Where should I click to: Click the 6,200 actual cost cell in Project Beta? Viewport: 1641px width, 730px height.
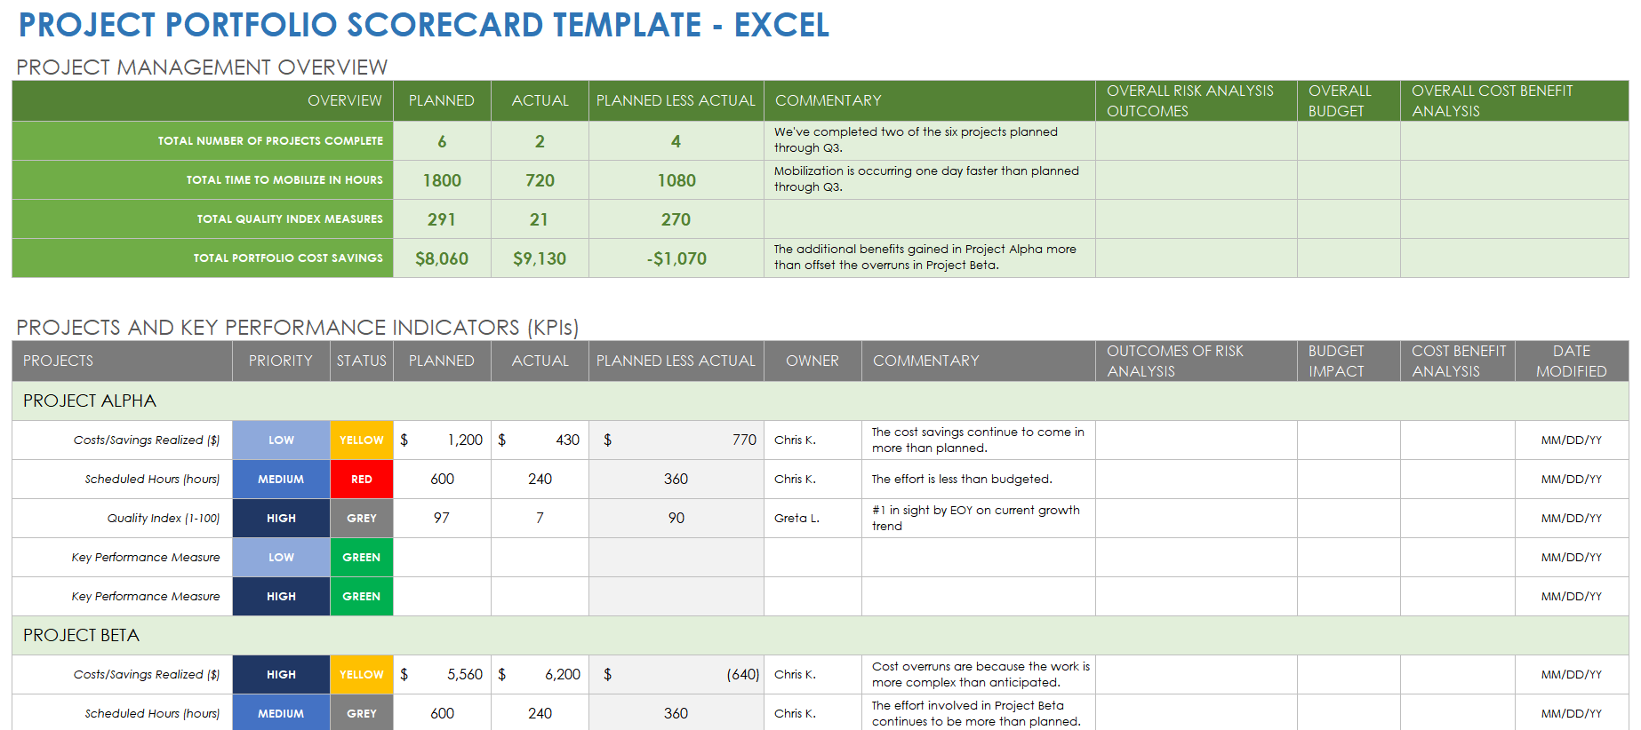pos(540,675)
